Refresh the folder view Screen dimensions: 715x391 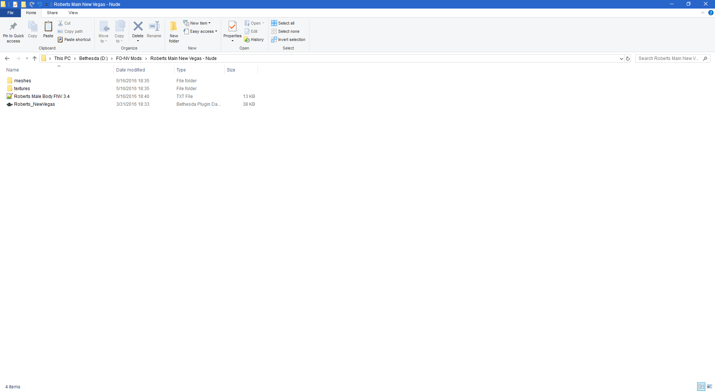pos(628,58)
